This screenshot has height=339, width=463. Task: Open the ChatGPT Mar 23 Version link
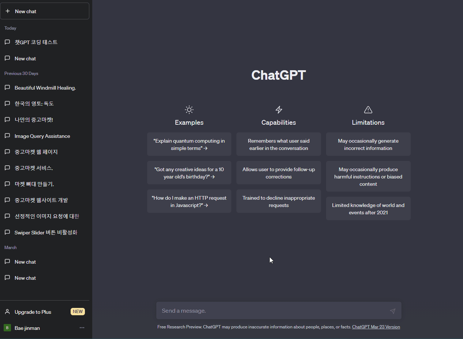pyautogui.click(x=376, y=327)
